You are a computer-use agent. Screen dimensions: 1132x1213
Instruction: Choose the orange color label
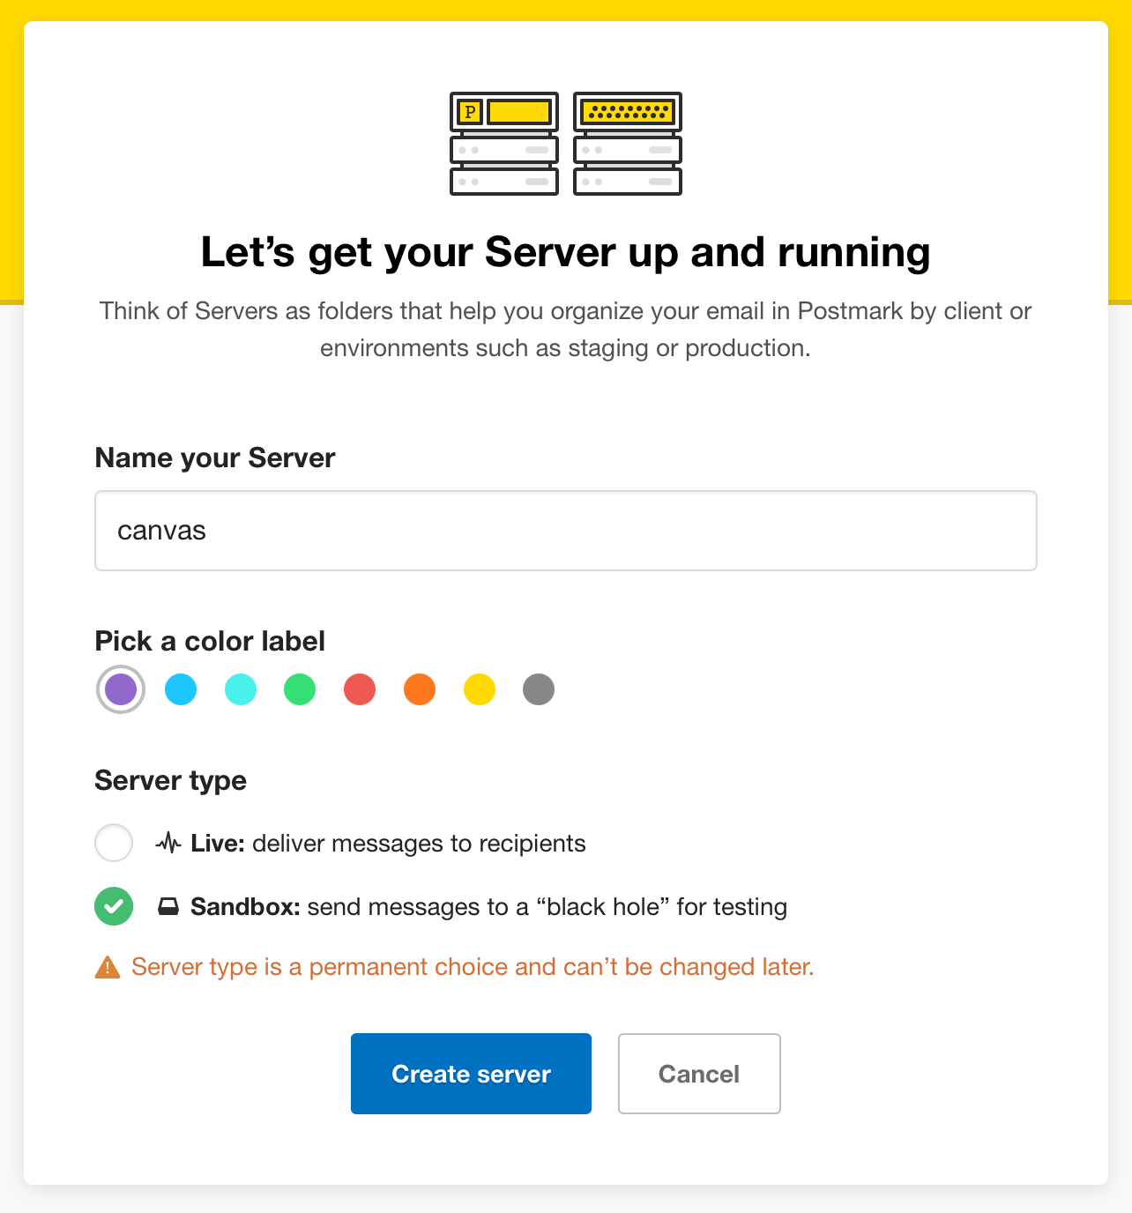click(x=419, y=689)
